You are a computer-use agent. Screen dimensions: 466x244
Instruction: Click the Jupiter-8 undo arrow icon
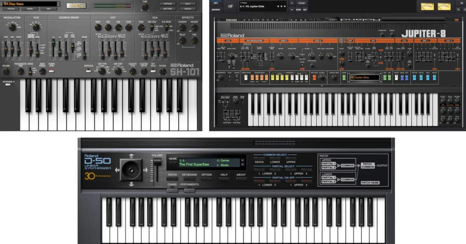coord(459,9)
